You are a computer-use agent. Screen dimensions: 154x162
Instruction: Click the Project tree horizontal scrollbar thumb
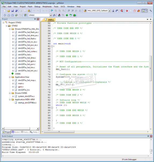[17, 129]
